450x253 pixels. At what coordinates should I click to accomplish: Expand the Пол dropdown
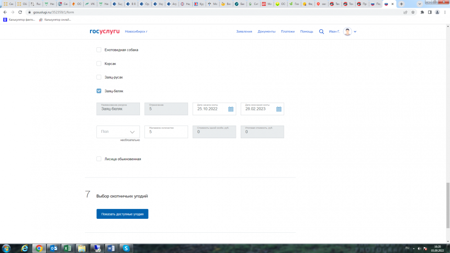click(118, 132)
